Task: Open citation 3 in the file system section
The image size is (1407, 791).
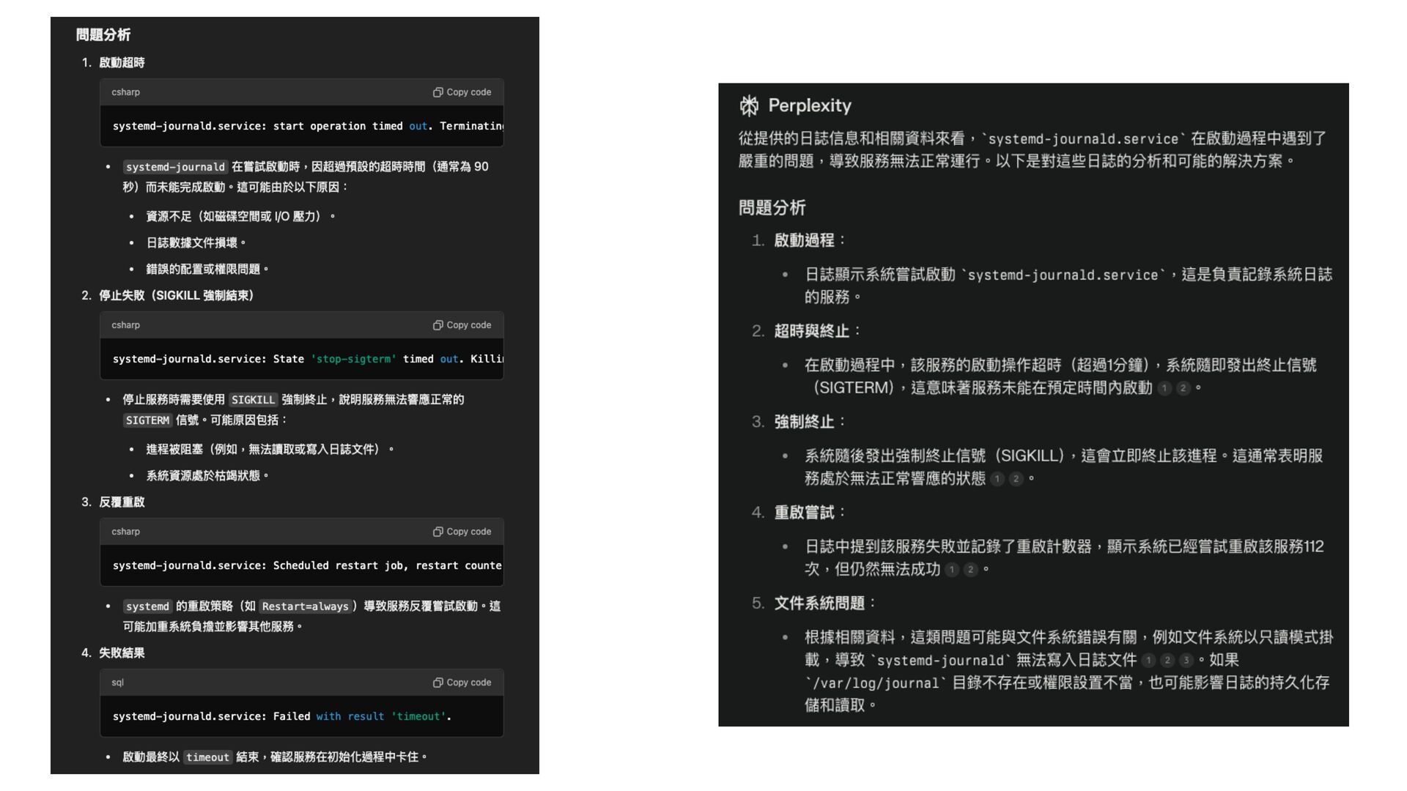Action: 1186,661
